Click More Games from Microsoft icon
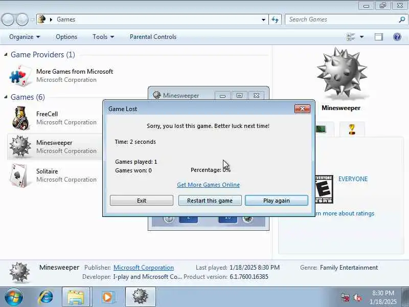Screen dimensions: 409x307 (x=20, y=75)
